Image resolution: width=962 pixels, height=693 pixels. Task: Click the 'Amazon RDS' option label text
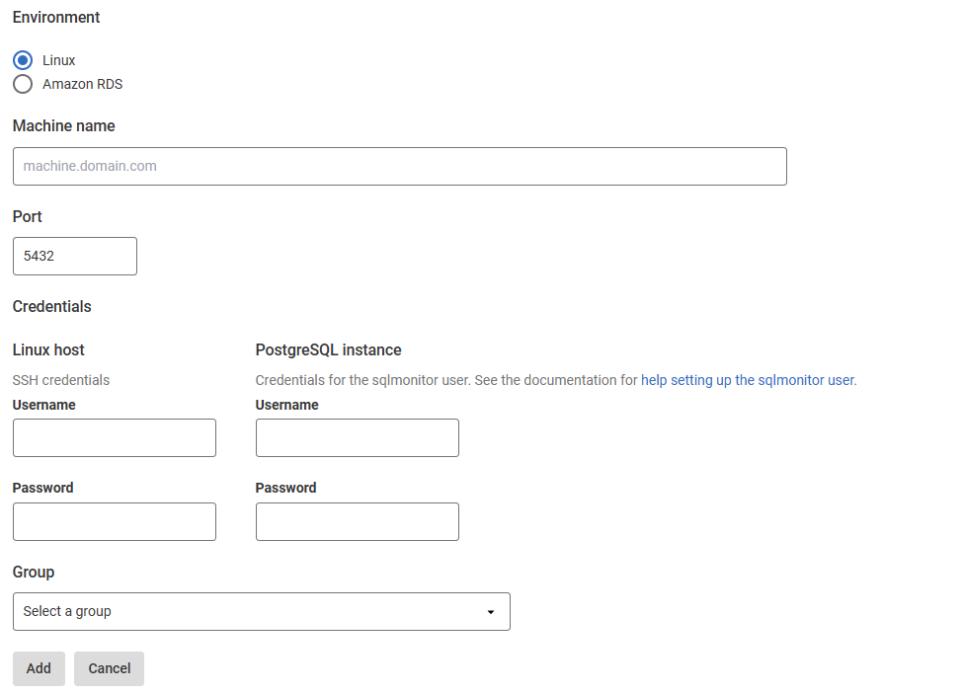click(82, 84)
